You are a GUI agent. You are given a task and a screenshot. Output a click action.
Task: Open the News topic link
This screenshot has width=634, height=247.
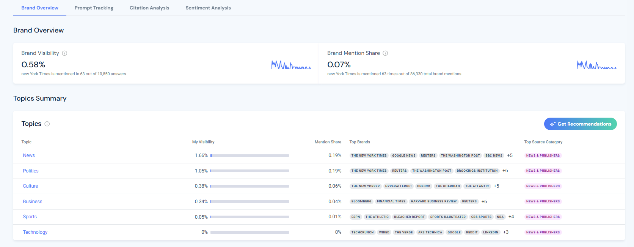pos(29,155)
